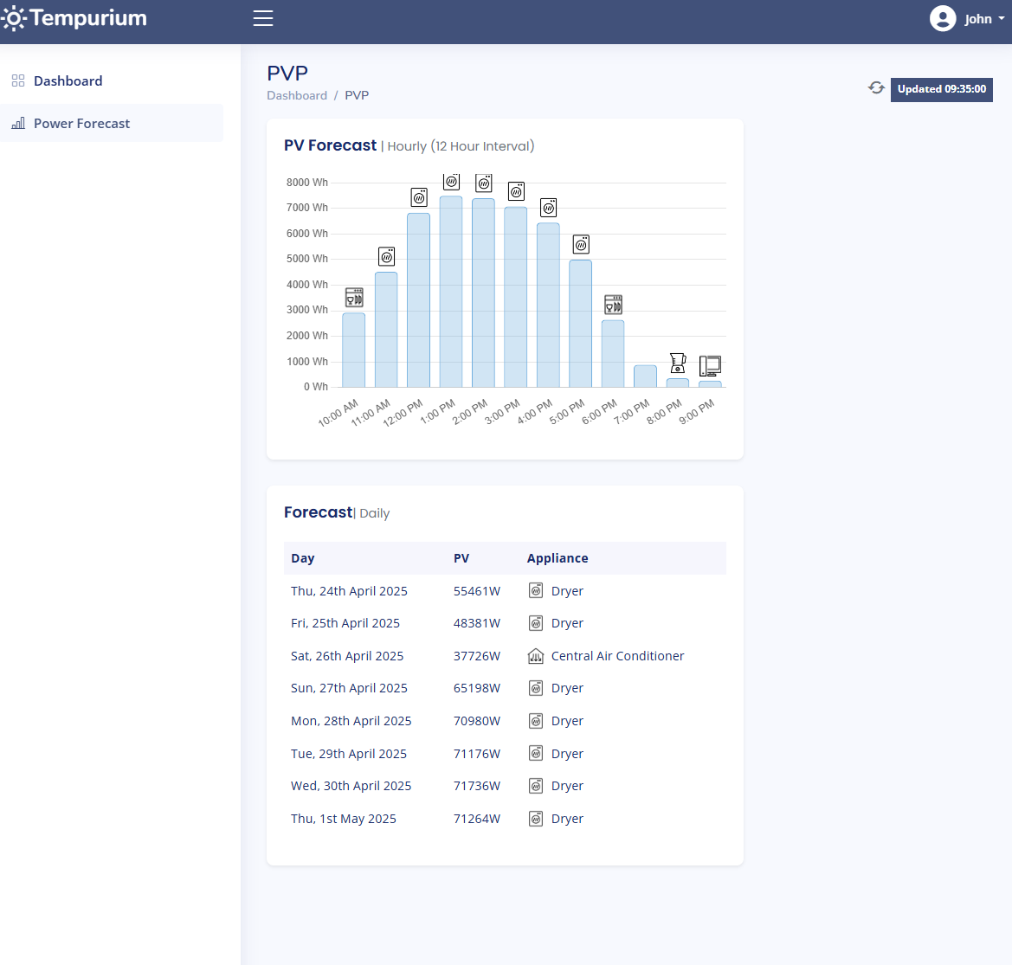Click the dryer icon in Wed, 30th April row
Viewport: 1012px width, 965px height.
click(x=536, y=786)
